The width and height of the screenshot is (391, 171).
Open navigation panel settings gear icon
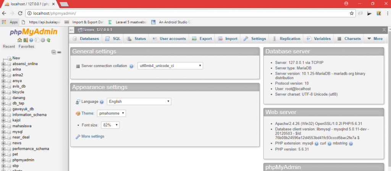43,40
